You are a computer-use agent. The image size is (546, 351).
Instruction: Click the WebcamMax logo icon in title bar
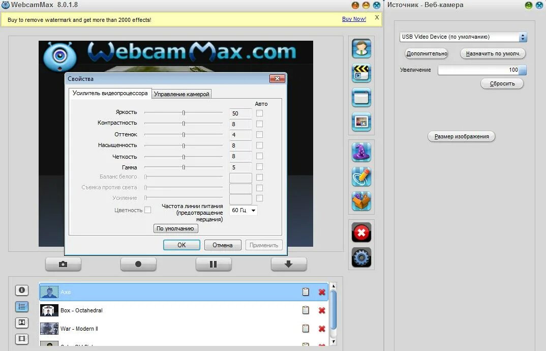[x=5, y=5]
